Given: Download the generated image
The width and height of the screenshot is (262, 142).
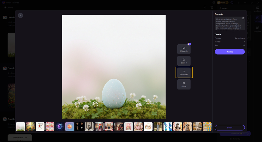Looking at the screenshot, I should pyautogui.click(x=184, y=72).
